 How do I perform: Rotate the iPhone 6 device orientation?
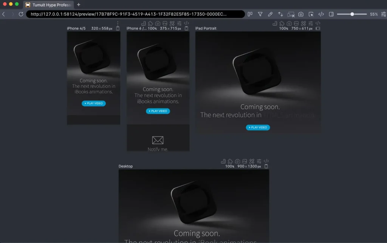pos(144,23)
